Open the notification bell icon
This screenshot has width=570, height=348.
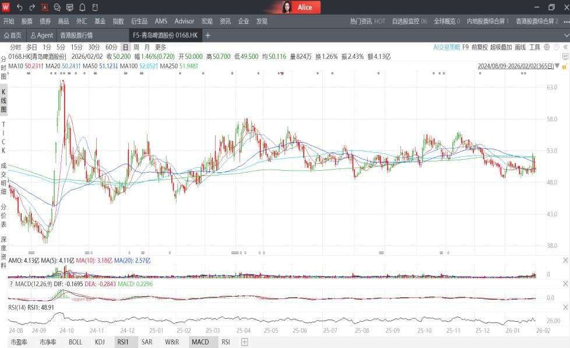click(82, 8)
